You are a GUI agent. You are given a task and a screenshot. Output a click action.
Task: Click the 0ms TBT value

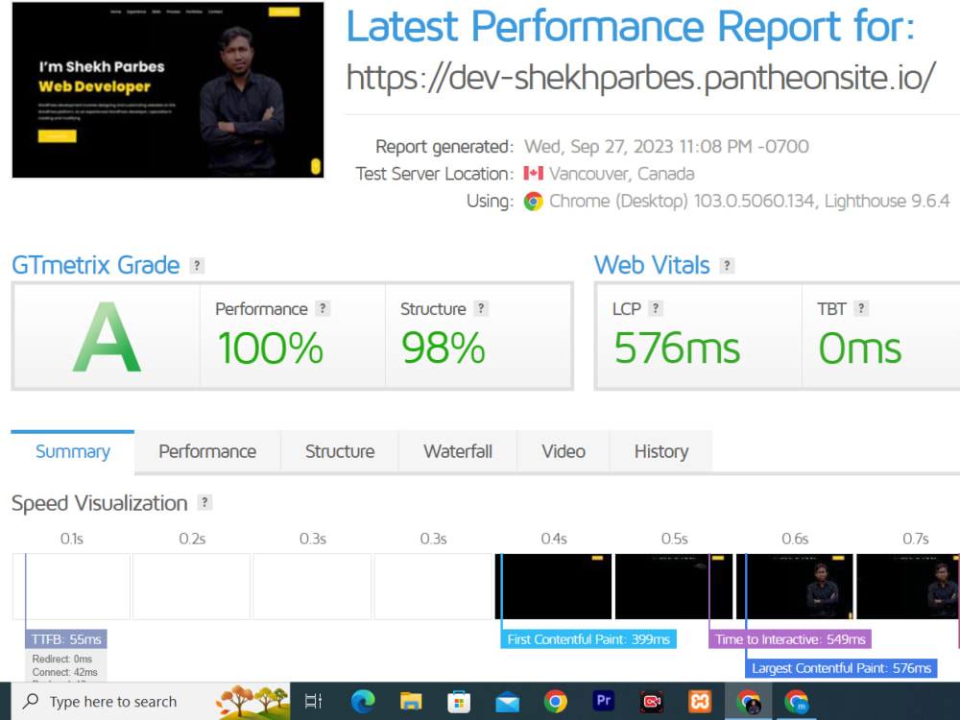pyautogui.click(x=859, y=348)
